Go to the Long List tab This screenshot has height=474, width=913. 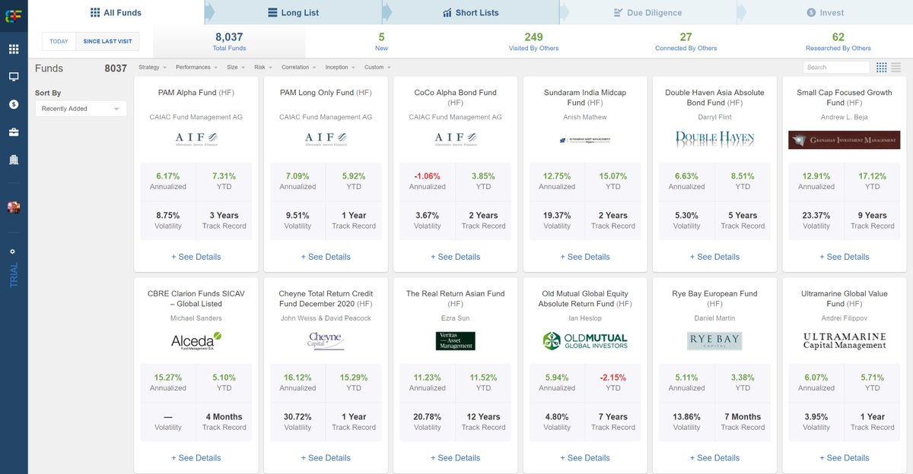pos(294,13)
